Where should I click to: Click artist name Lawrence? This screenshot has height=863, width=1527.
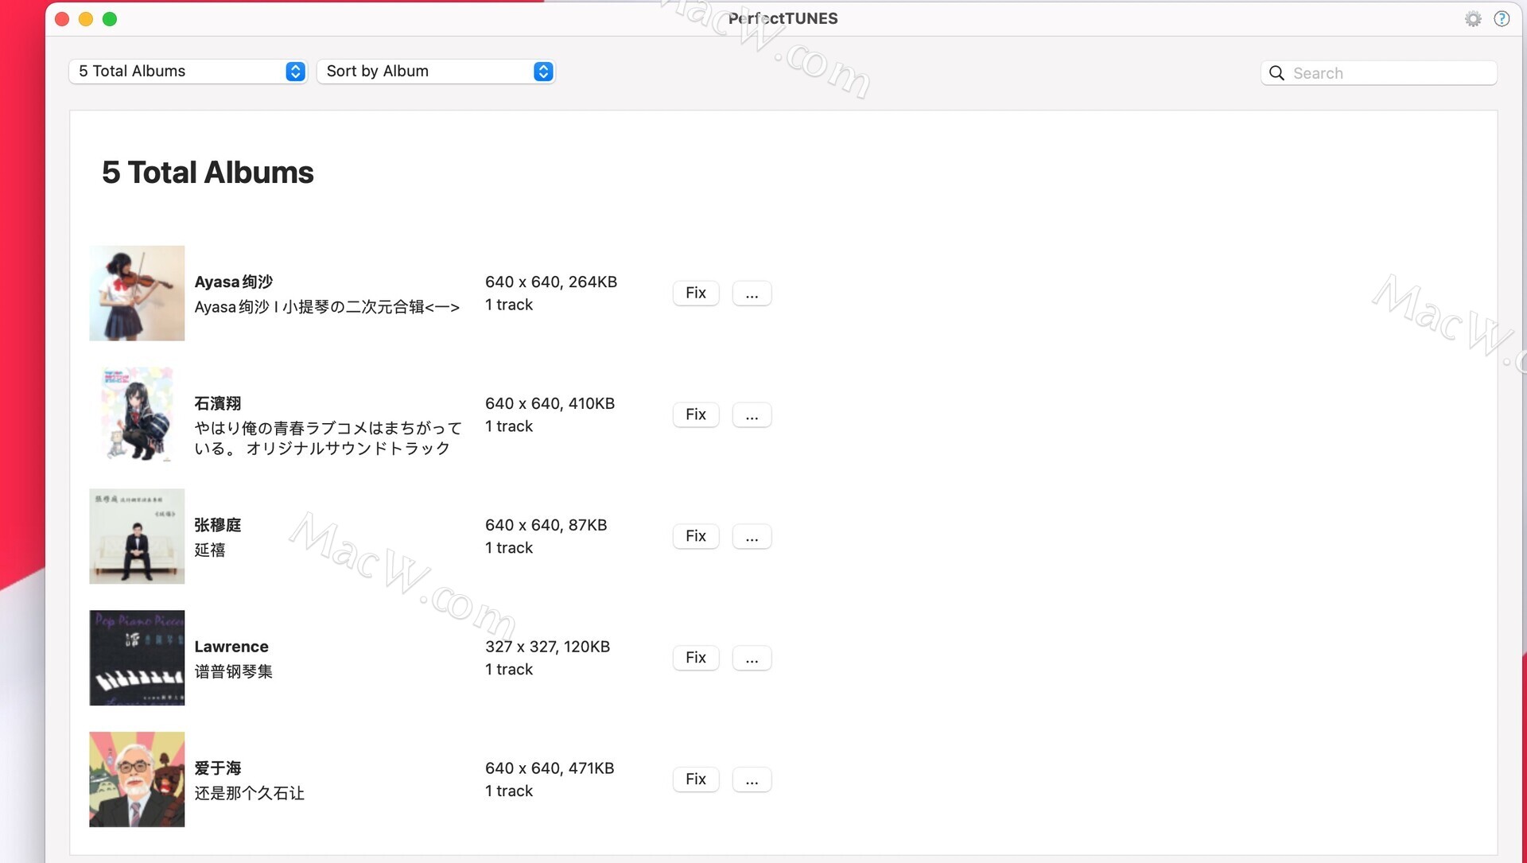(231, 647)
